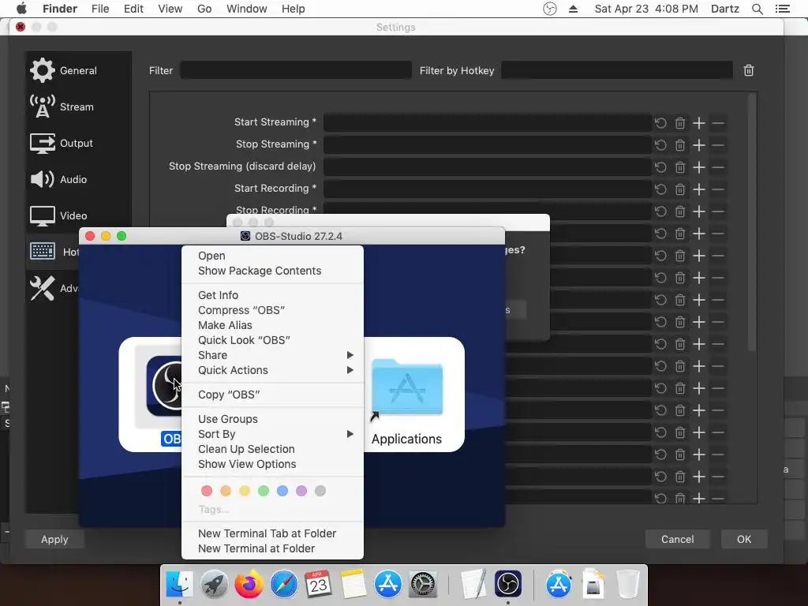Apply the blue tag color
Screen dimensions: 808x606
click(x=282, y=491)
